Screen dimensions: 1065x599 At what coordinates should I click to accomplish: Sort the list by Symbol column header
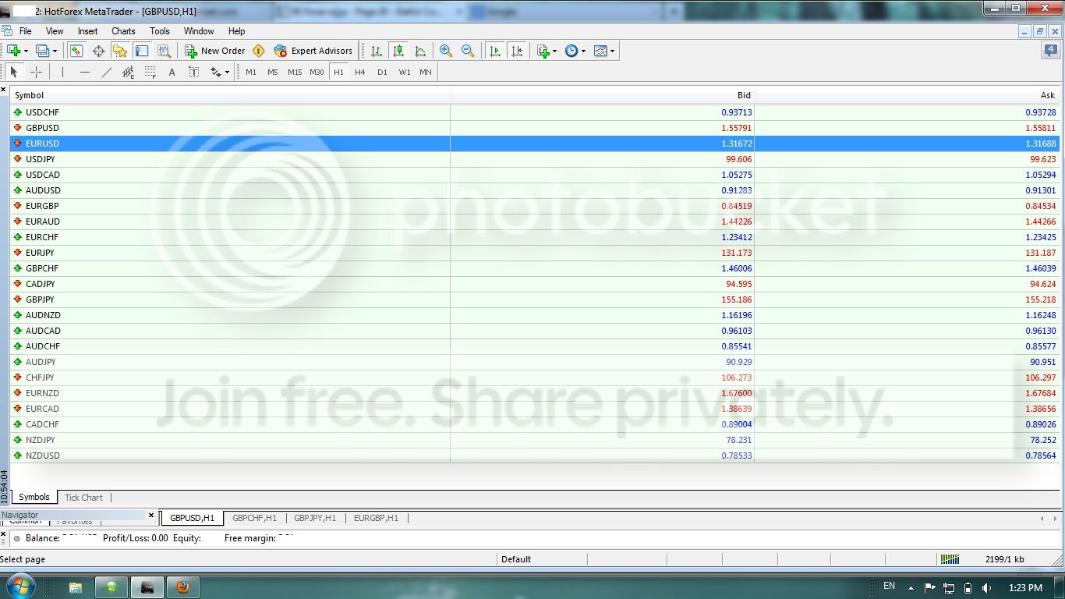(230, 95)
